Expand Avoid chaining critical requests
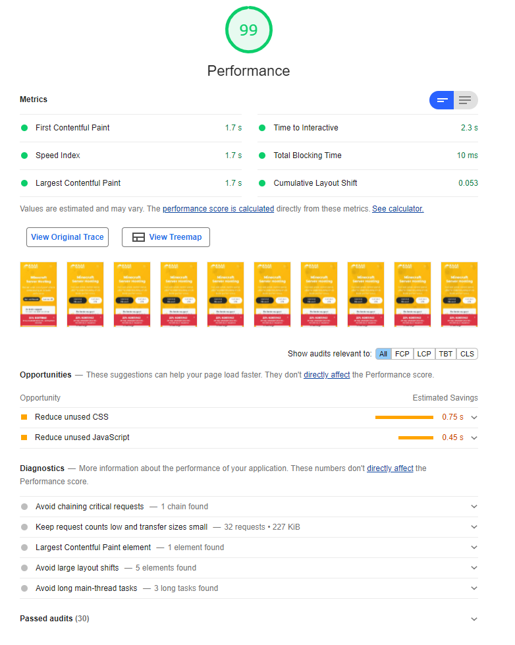Screen dimensions: 515x645 [474, 507]
